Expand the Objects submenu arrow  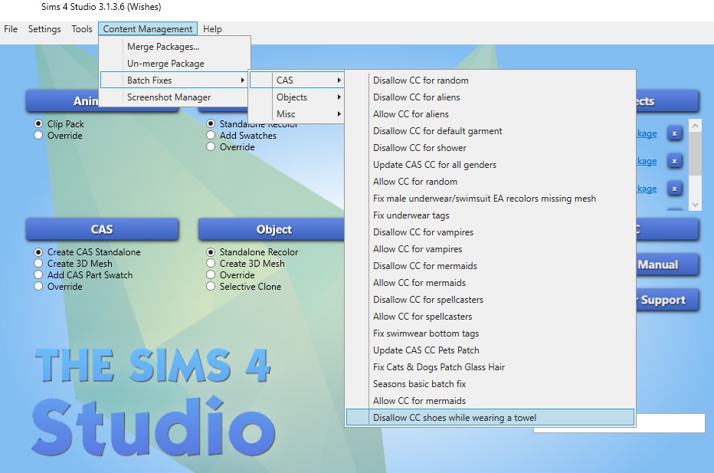[x=339, y=97]
